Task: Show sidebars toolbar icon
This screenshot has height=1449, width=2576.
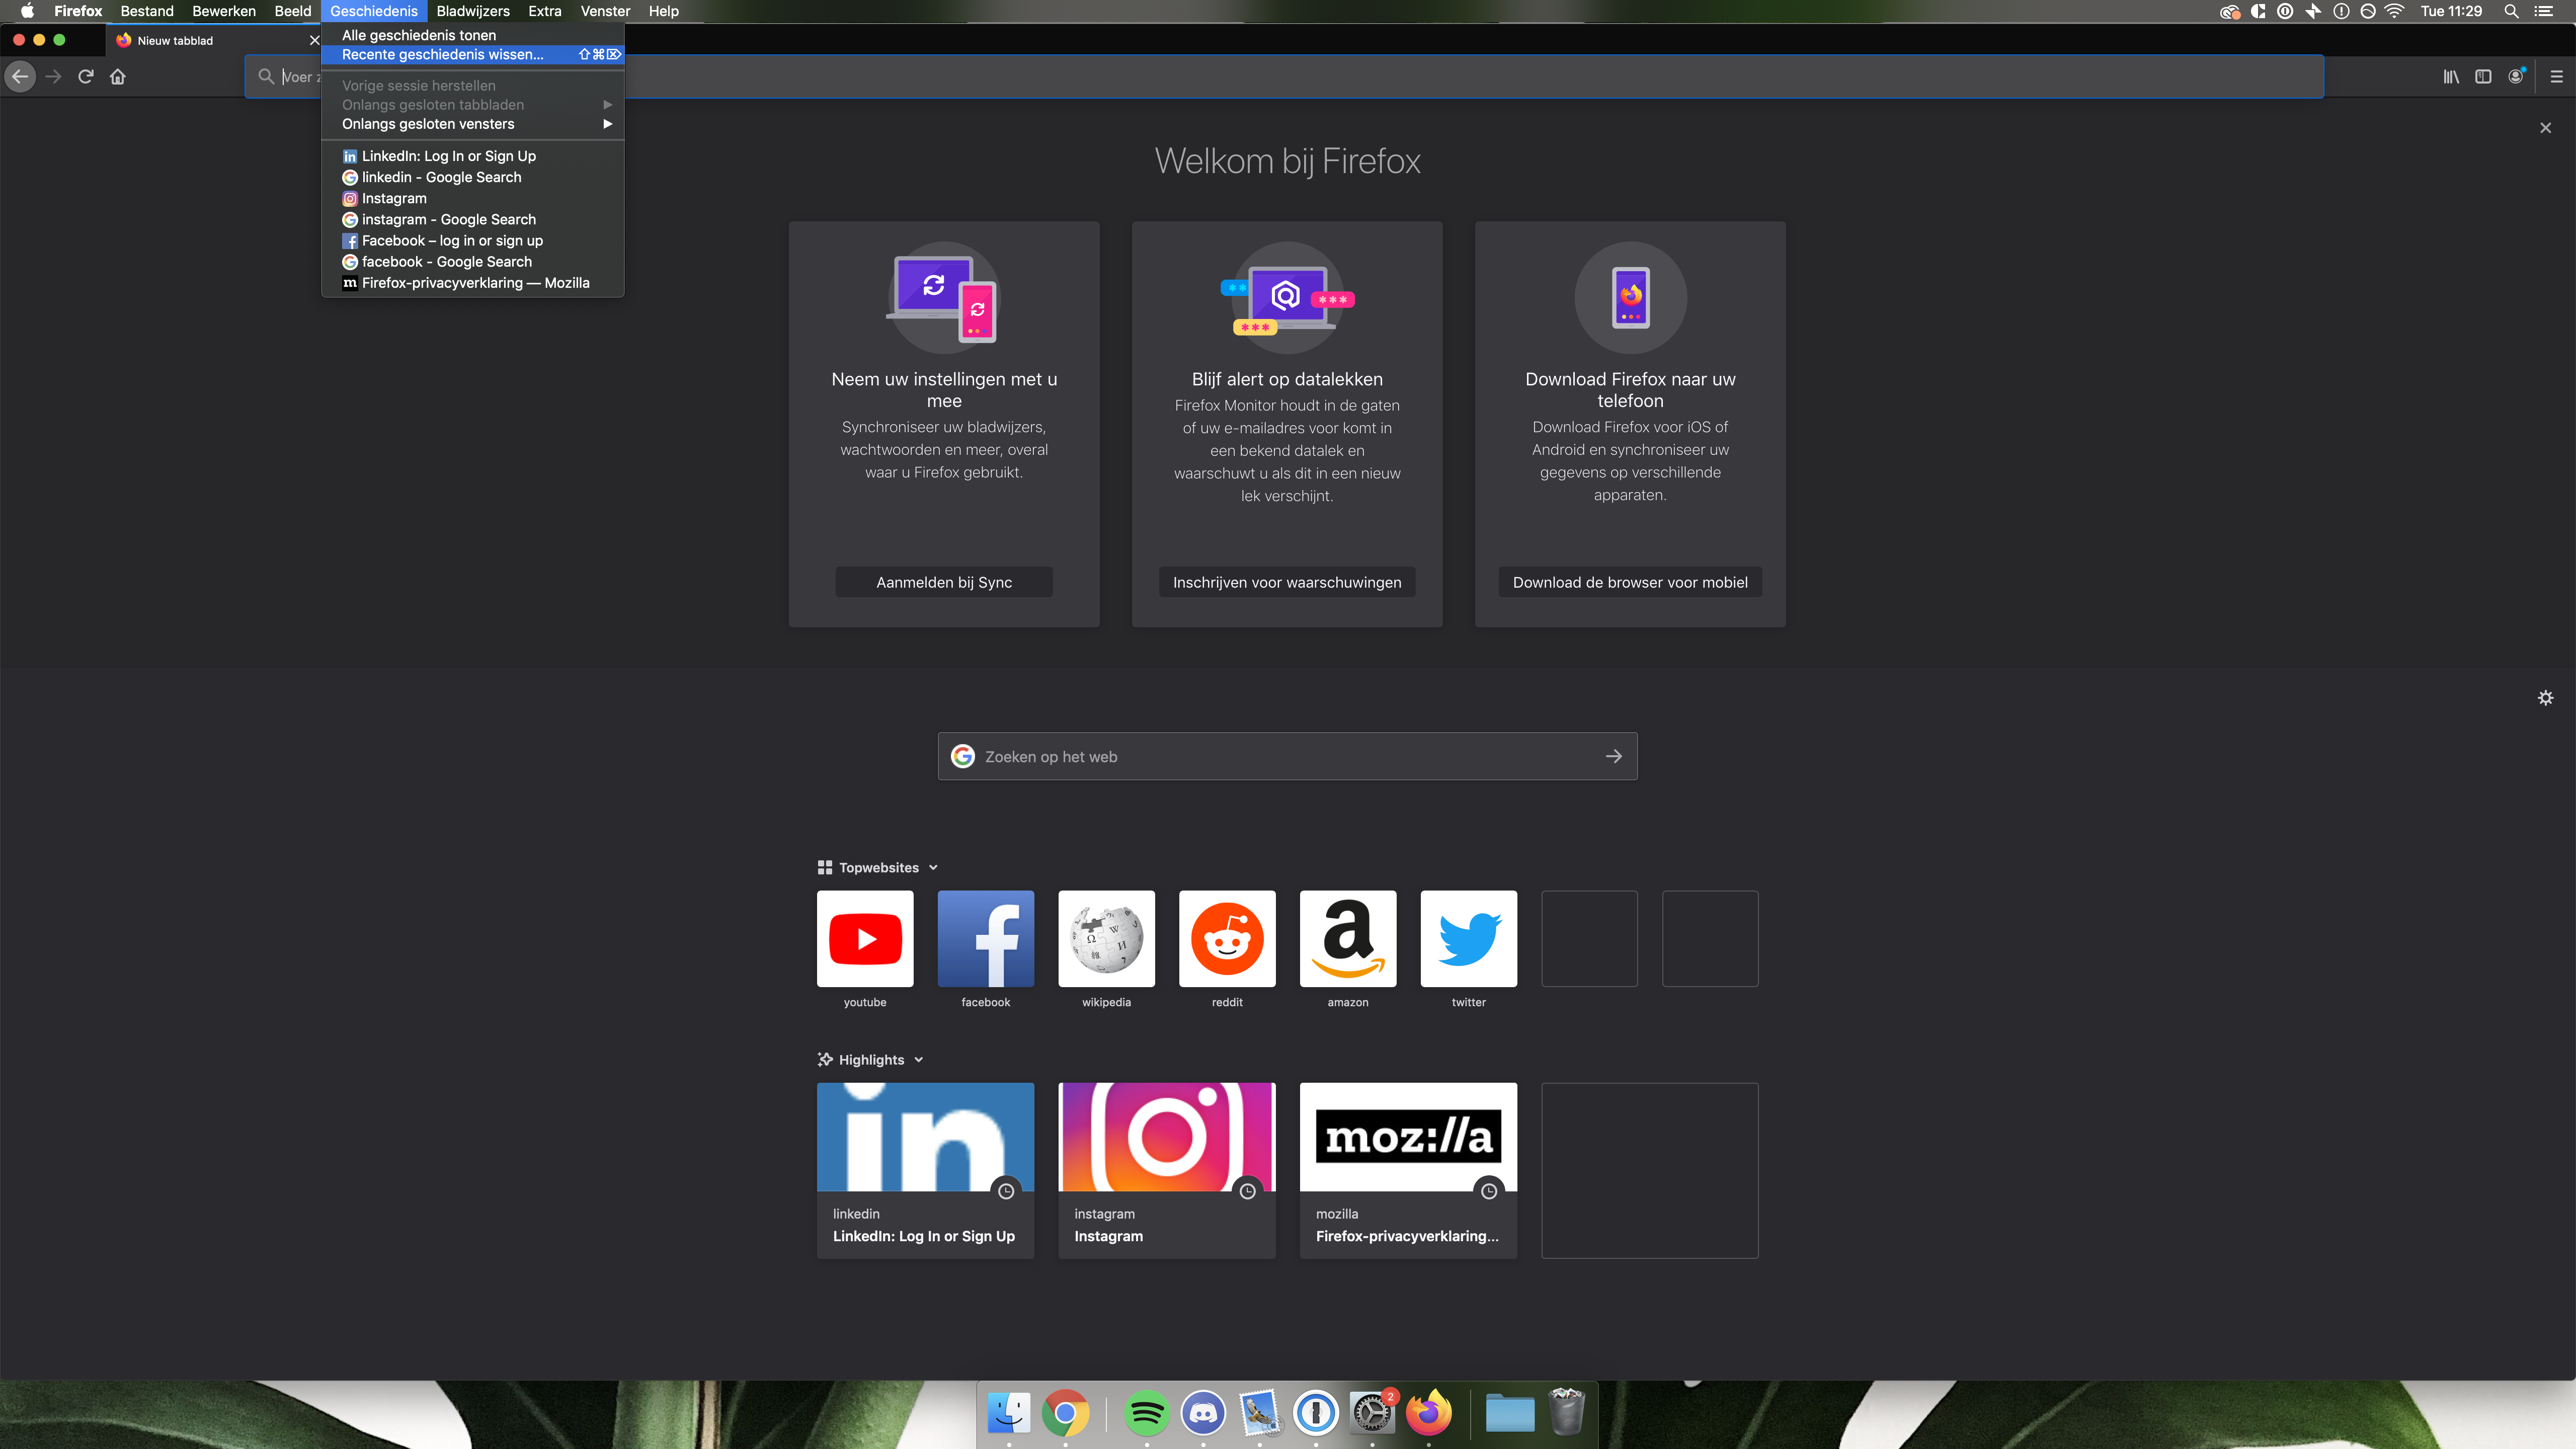Action: pyautogui.click(x=2483, y=77)
